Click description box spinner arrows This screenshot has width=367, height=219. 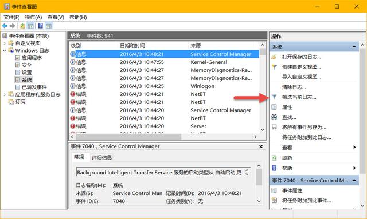click(x=247, y=173)
